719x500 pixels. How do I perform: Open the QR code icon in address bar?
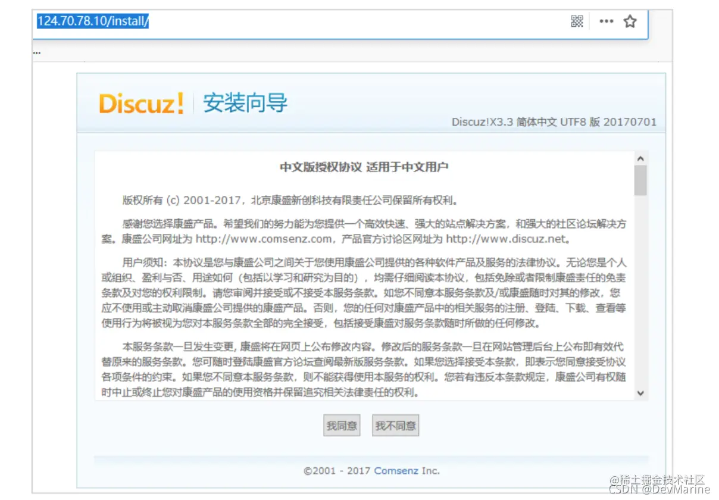577,21
